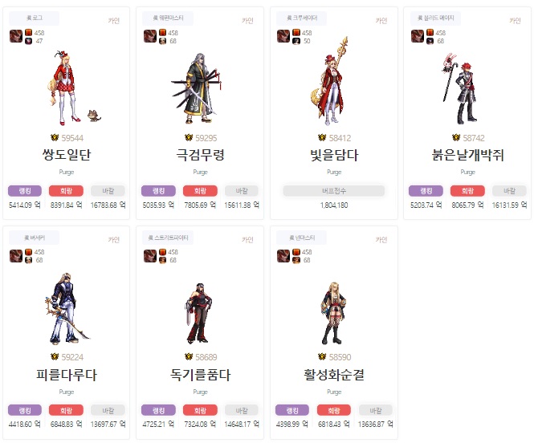
Task: Click the small 68 icon on 독기를품다 card
Action: pos(162,260)
